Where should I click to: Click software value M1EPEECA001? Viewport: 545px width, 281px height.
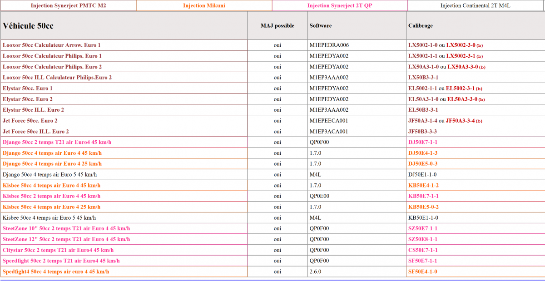329,121
